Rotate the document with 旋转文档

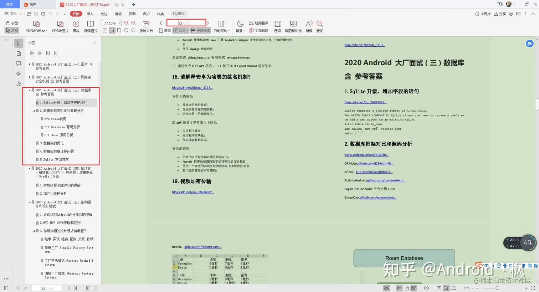coord(146,26)
